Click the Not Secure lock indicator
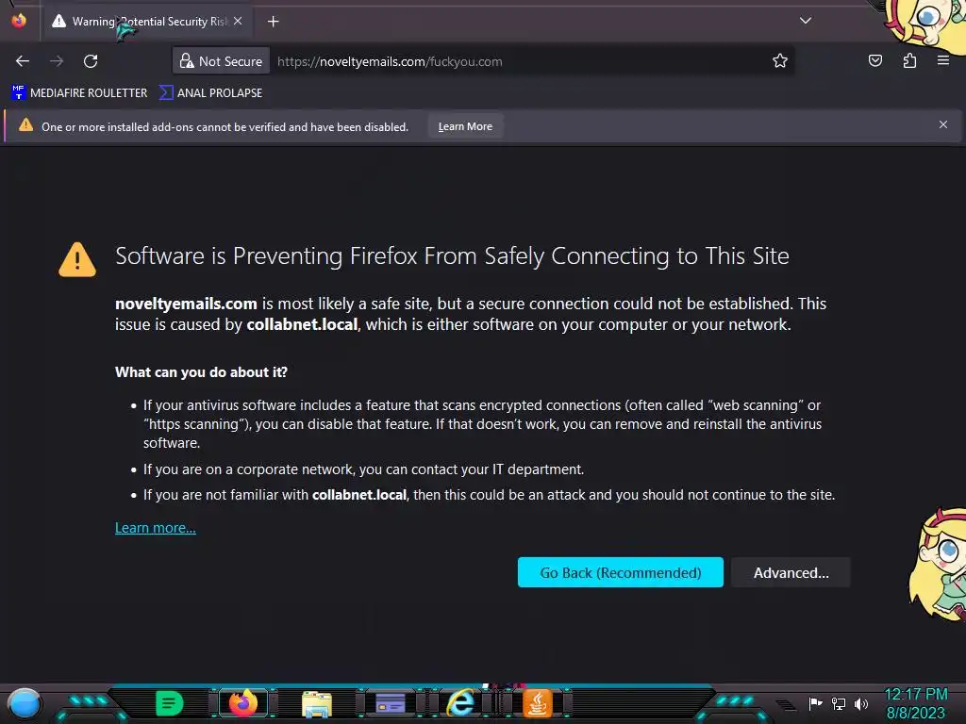This screenshot has height=724, width=966. pos(221,61)
